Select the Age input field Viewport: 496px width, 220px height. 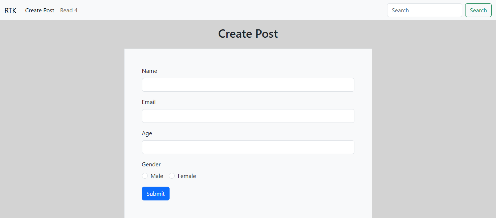tap(248, 147)
